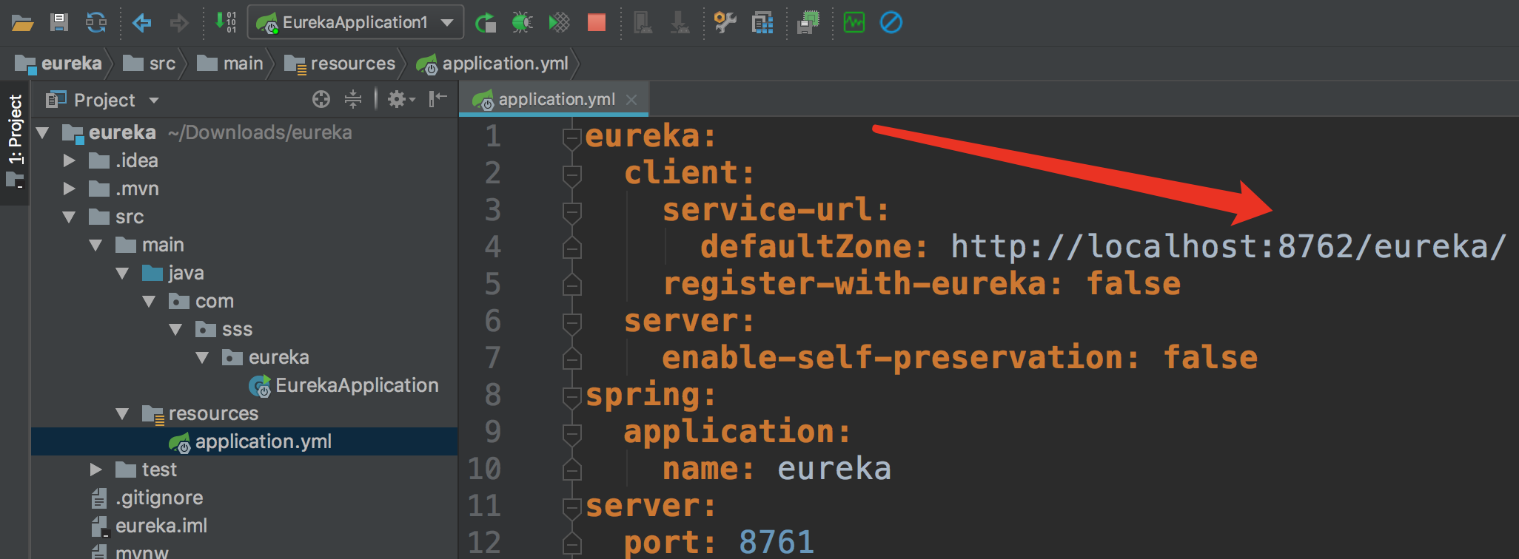Image resolution: width=1519 pixels, height=559 pixels.
Task: Collapse the eureka root project node arrow
Action: click(x=43, y=133)
